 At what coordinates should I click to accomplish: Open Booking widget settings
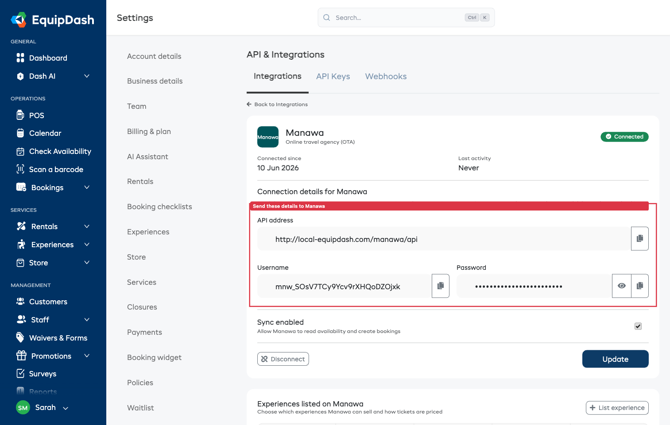(154, 357)
